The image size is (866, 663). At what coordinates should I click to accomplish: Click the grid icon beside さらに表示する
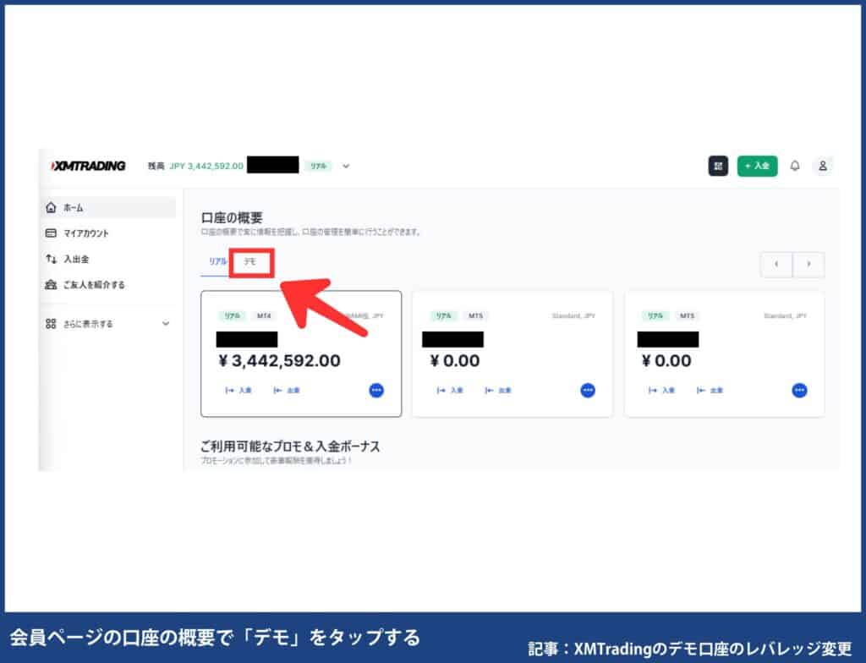click(x=51, y=324)
